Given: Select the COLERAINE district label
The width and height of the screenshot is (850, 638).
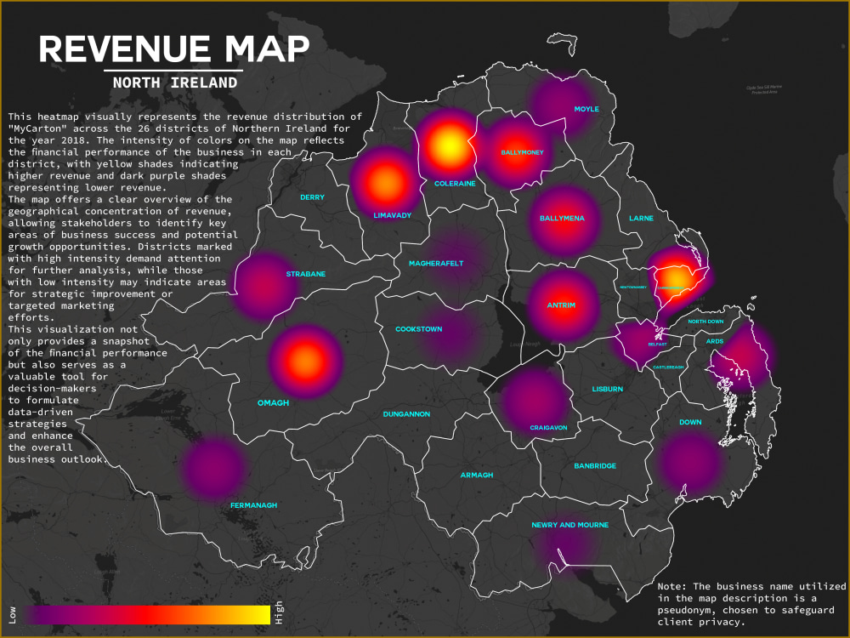Looking at the screenshot, I should (x=456, y=182).
